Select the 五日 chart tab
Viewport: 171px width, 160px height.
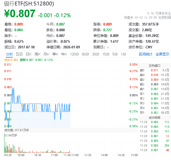[19, 54]
